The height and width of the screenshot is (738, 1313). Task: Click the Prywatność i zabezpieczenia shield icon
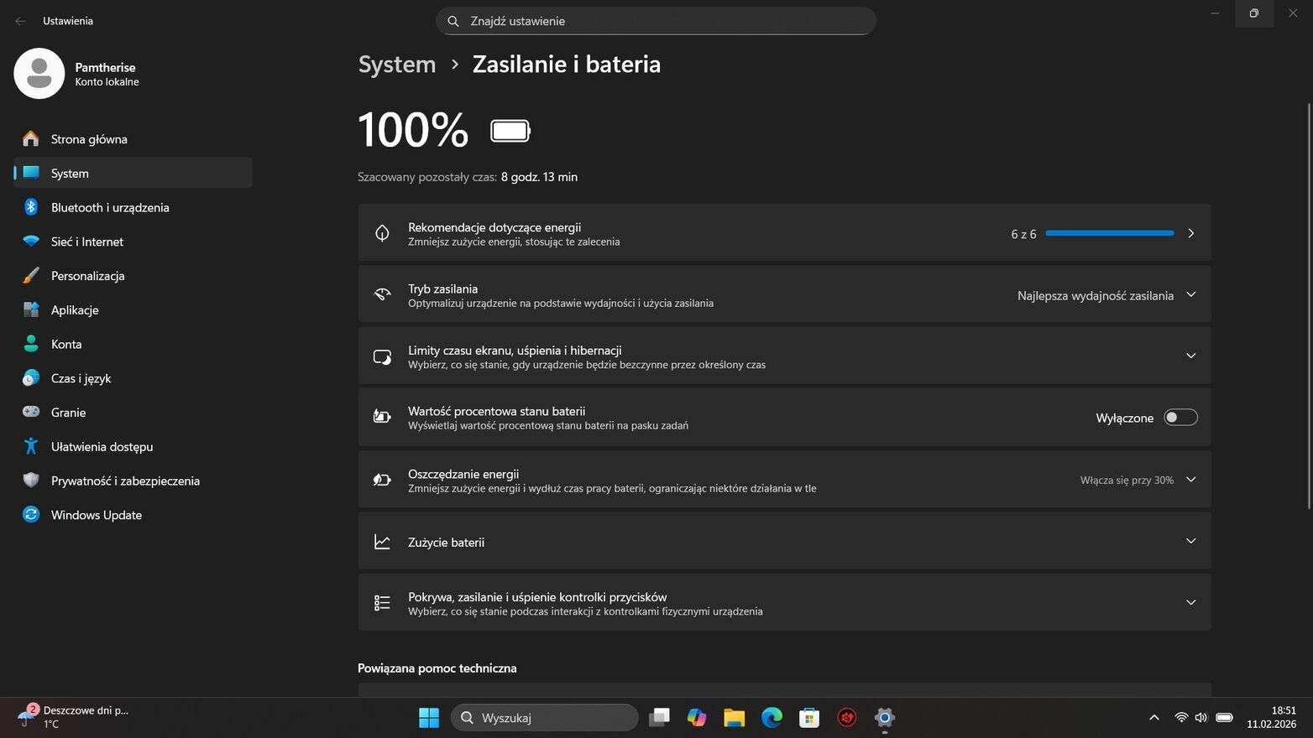31,481
